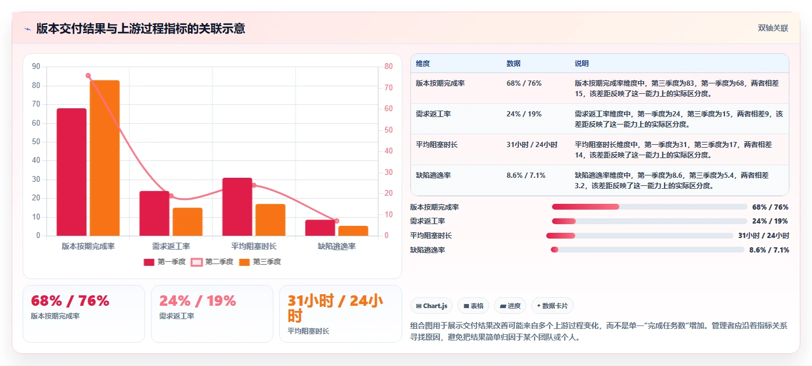Click first-quarter bar for 平均阻塞时长

pos(237,207)
